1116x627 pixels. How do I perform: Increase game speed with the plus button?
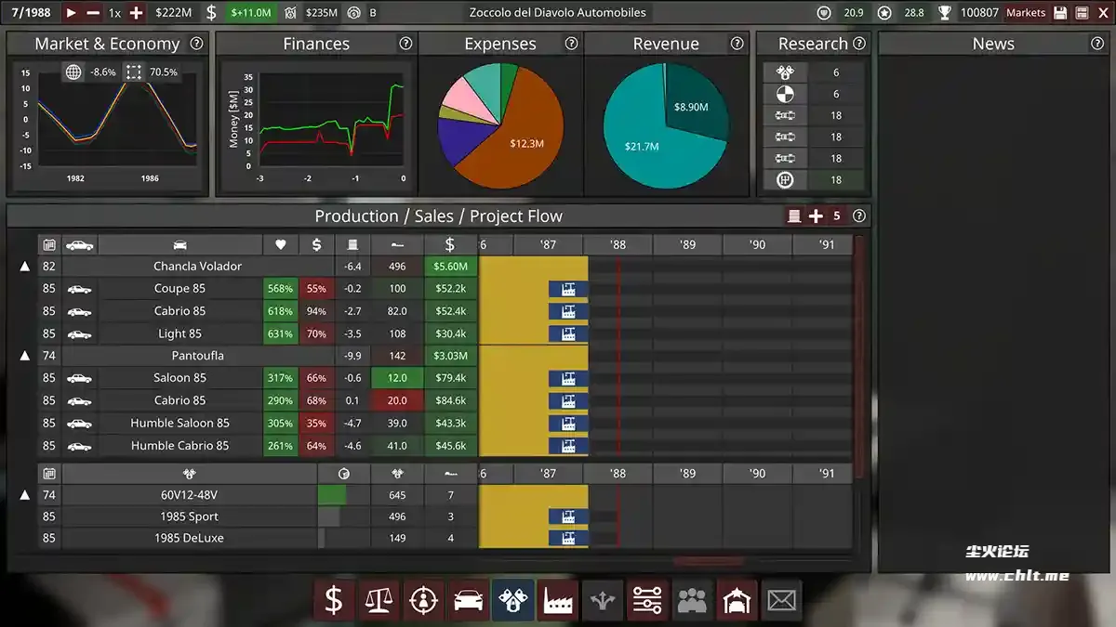(x=137, y=13)
